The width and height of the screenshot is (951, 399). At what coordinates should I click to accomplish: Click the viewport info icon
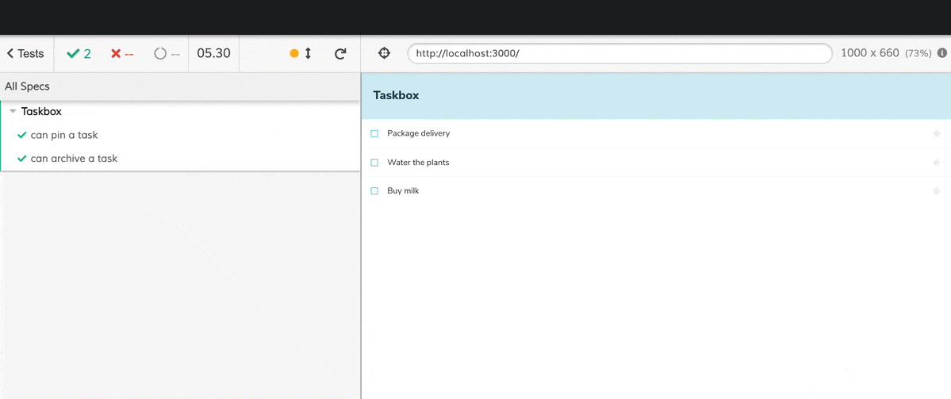[942, 53]
